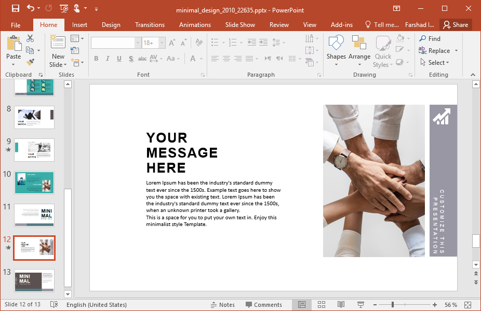Viewport: 481px width, 311px height.
Task: Click the Undo arrow icon
Action: point(30,8)
